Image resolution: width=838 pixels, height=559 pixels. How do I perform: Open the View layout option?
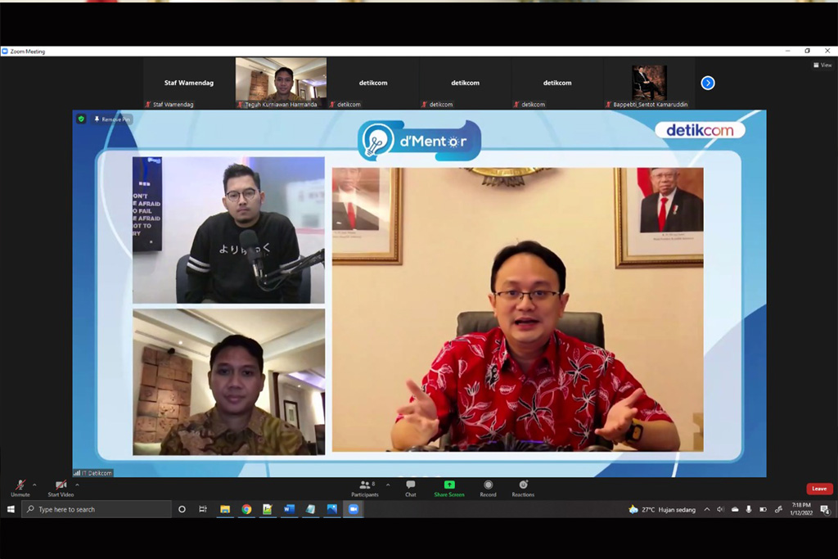(x=822, y=65)
